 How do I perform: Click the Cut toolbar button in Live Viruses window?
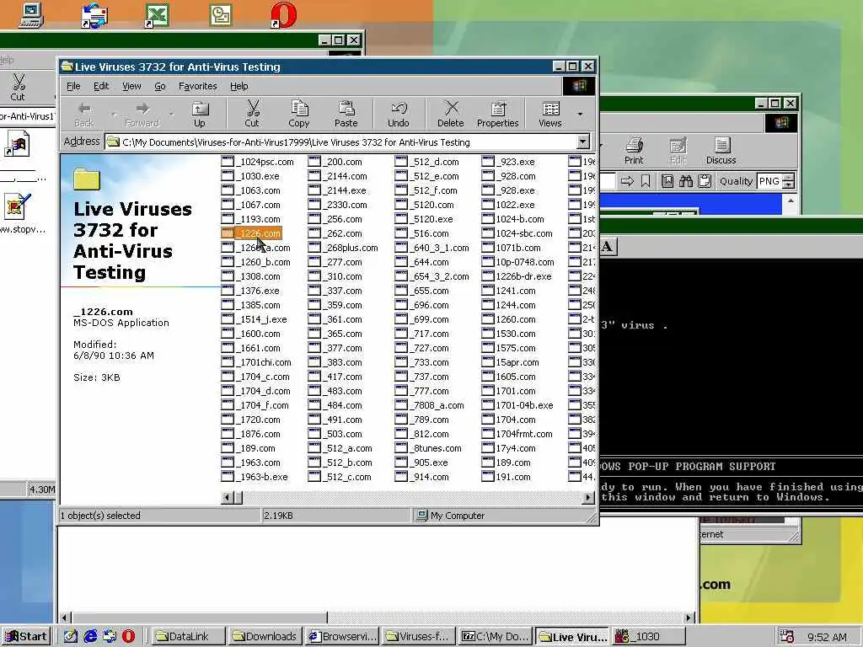pos(252,114)
